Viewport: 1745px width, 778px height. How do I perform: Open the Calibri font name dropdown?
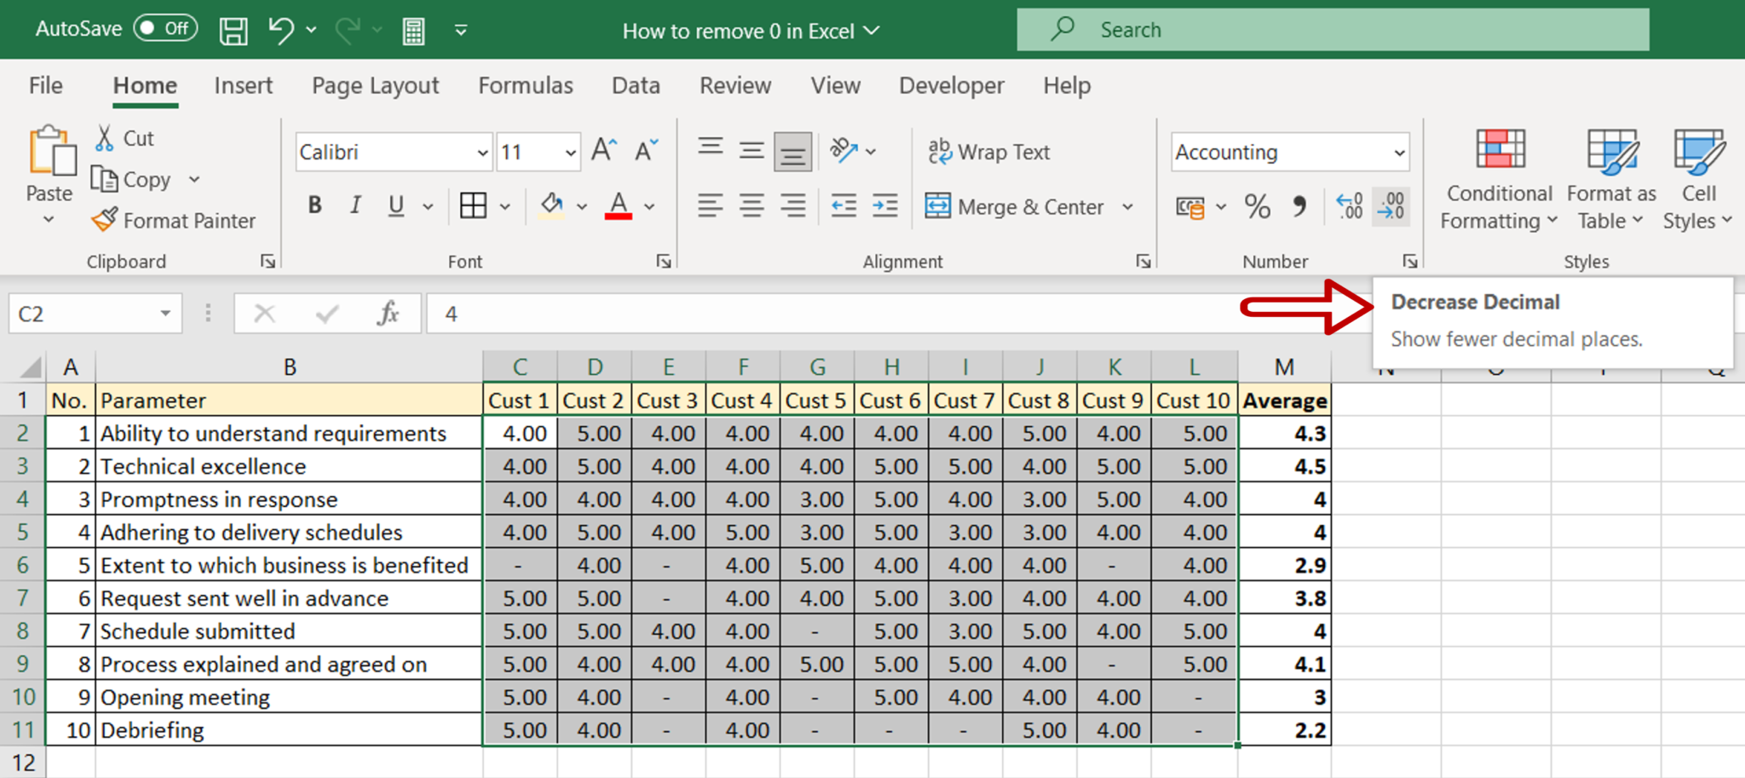[482, 153]
